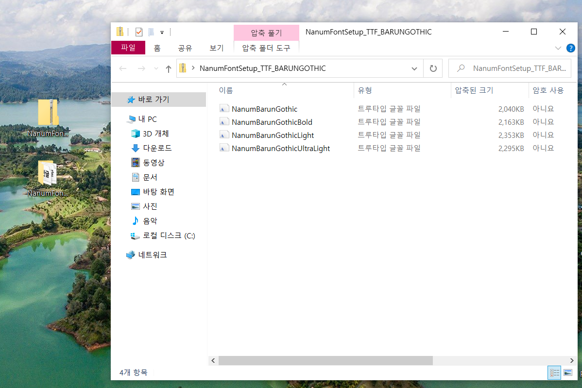Screen dimensions: 582x388
Task: Click the 다운로드 blue arrow icon
Action: [136, 148]
